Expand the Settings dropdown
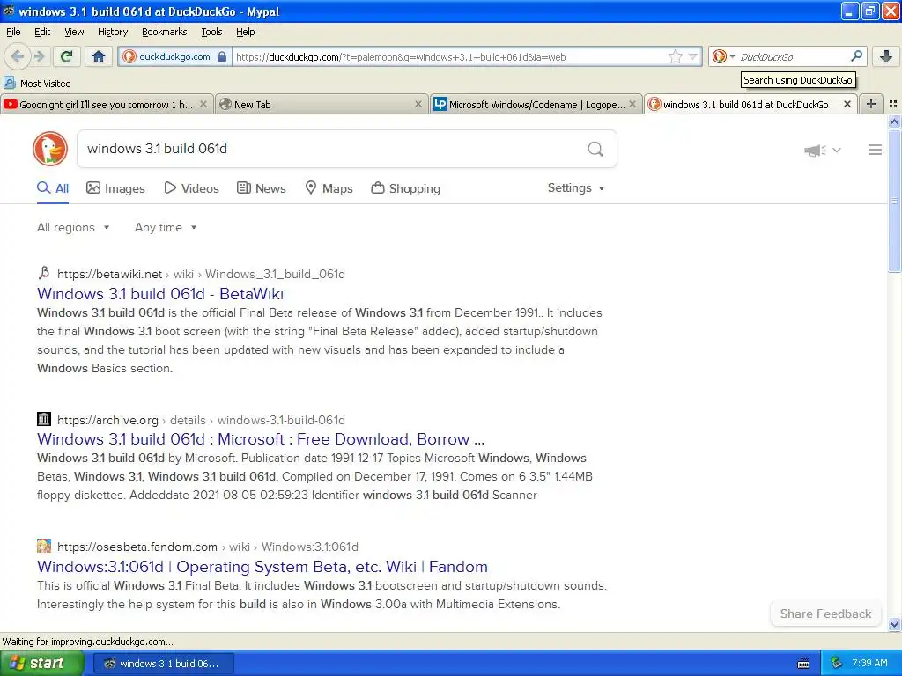902x676 pixels. coord(576,188)
